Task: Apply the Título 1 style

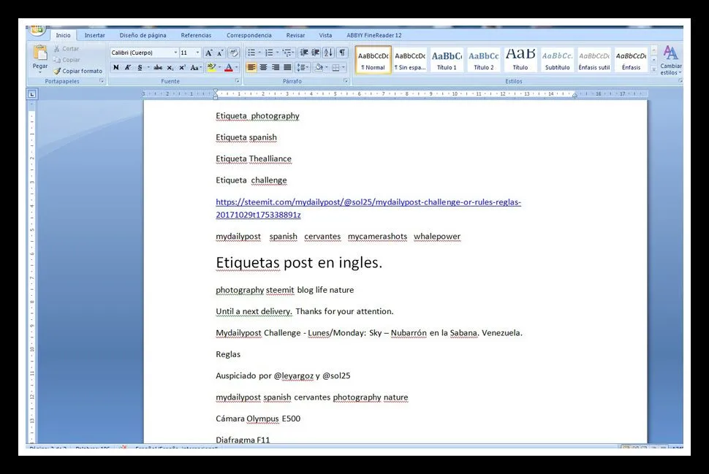Action: tap(447, 59)
